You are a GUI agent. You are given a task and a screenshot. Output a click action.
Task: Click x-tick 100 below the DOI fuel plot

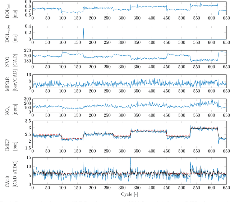(62, 18)
